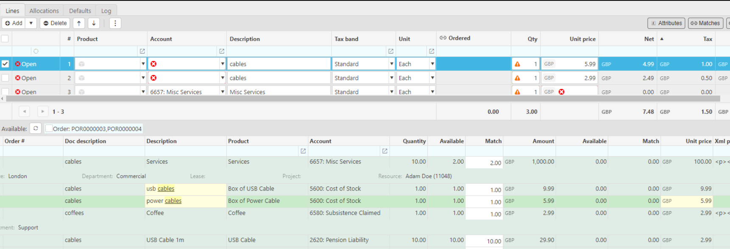Toggle the select-all lines header checkbox

click(5, 39)
